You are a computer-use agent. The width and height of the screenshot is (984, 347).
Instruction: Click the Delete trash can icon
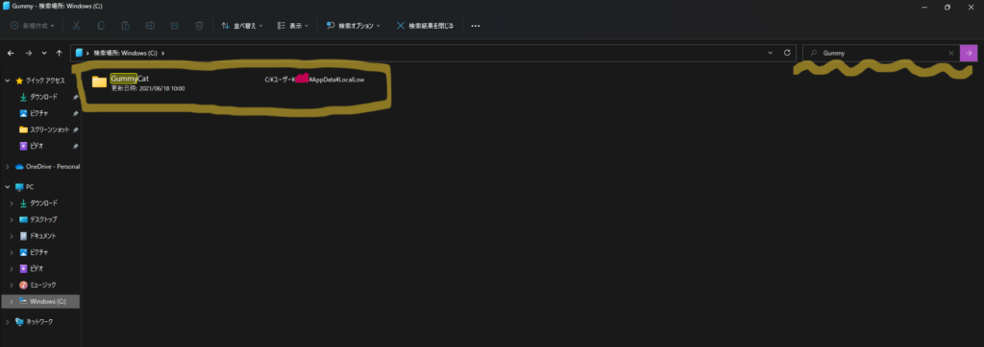coord(199,26)
